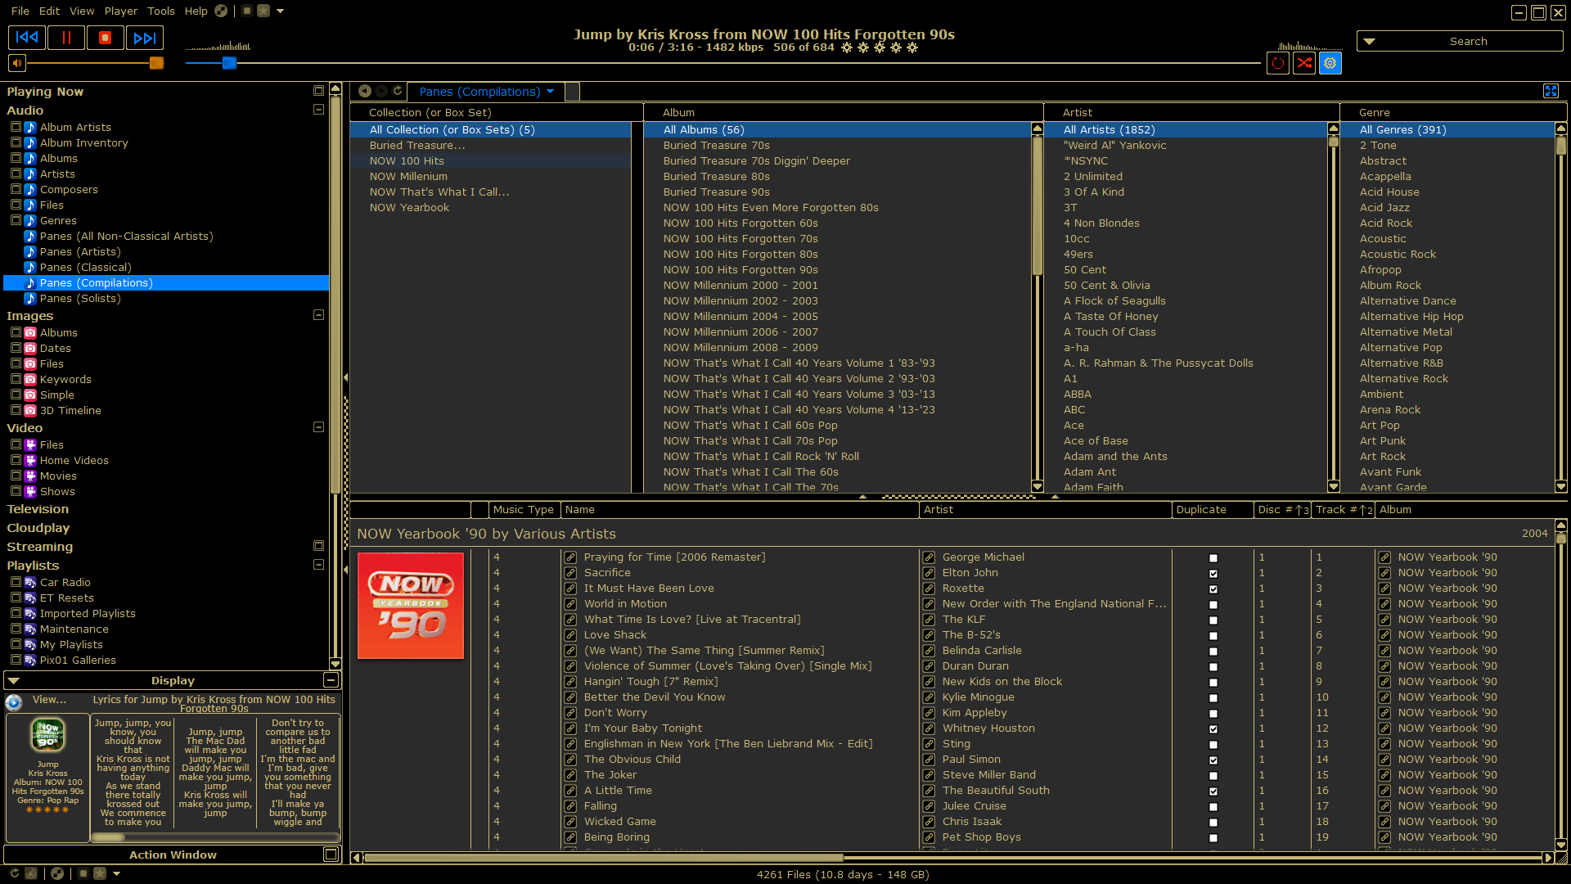Skip to the previous track
The image size is (1571, 884).
pyautogui.click(x=27, y=38)
